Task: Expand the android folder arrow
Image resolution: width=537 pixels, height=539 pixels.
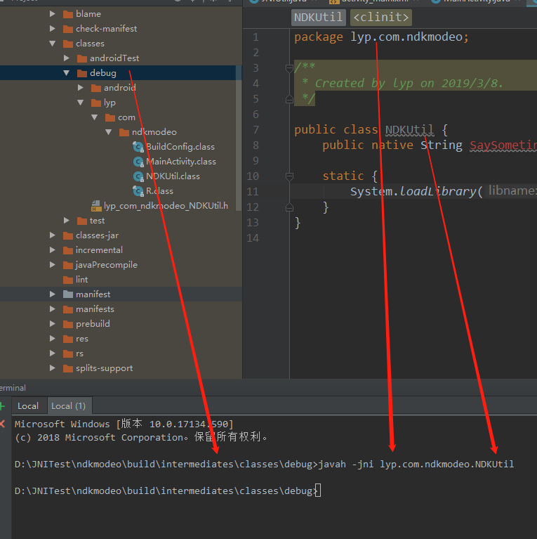Action: pos(81,88)
